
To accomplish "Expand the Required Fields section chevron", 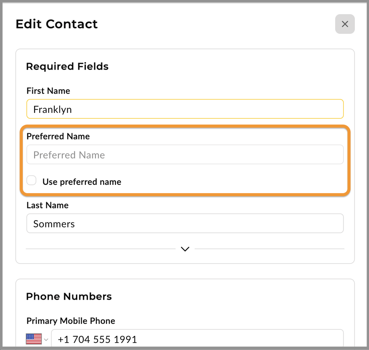I will tap(185, 249).
